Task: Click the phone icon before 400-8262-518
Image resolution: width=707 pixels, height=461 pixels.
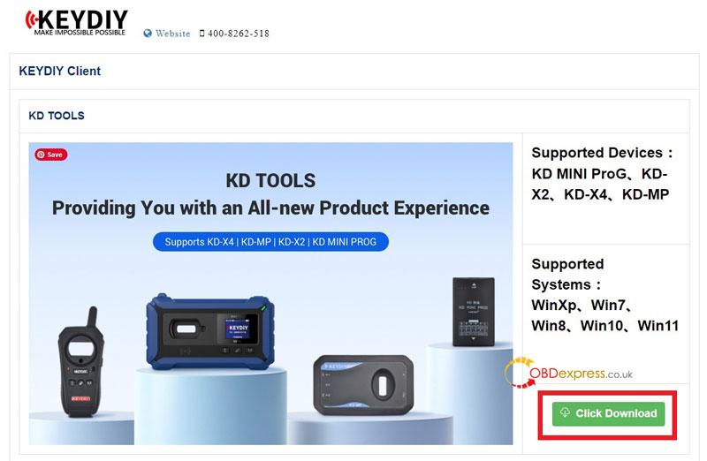Action: pyautogui.click(x=201, y=34)
